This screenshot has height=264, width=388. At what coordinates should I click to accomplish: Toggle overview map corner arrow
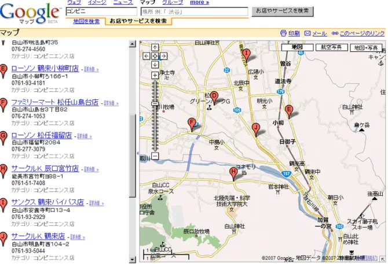[x=383, y=259]
